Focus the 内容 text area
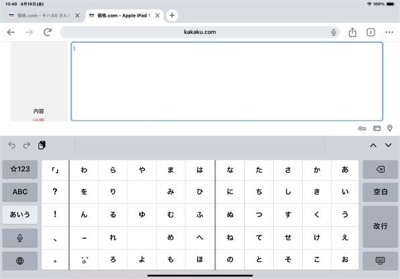This screenshot has height=279, width=400. tap(227, 82)
